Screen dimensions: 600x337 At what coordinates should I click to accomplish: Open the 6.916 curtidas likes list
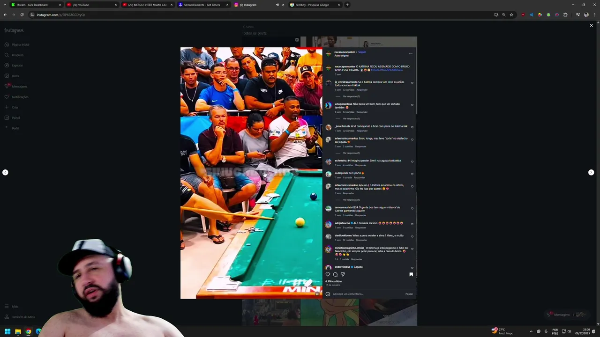click(334, 281)
